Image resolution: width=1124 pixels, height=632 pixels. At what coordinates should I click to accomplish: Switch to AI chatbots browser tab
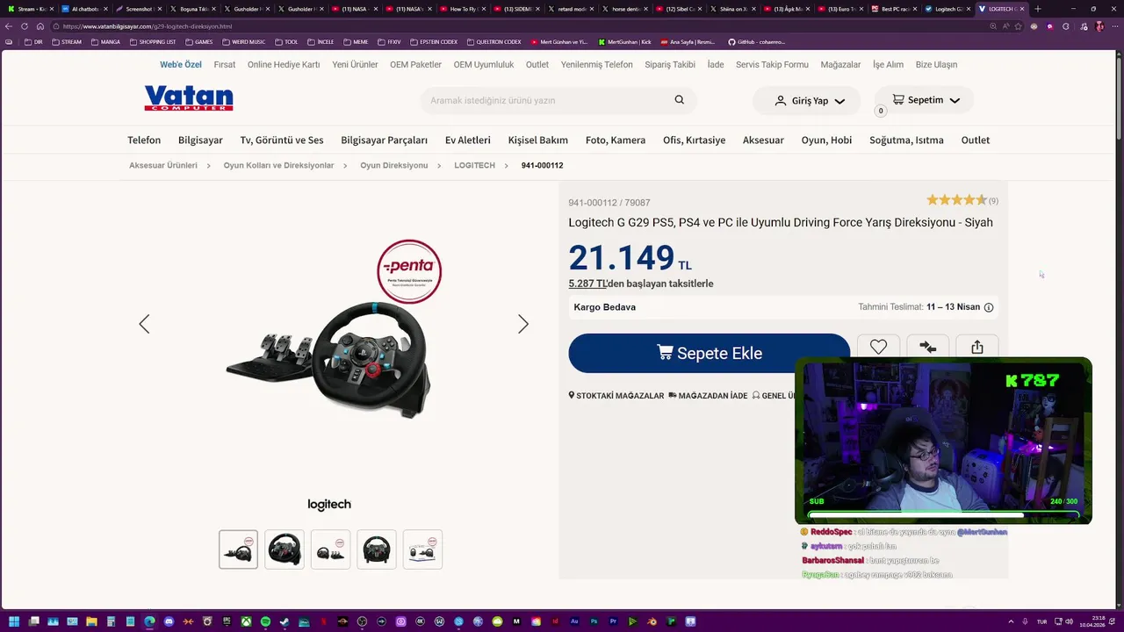84,9
